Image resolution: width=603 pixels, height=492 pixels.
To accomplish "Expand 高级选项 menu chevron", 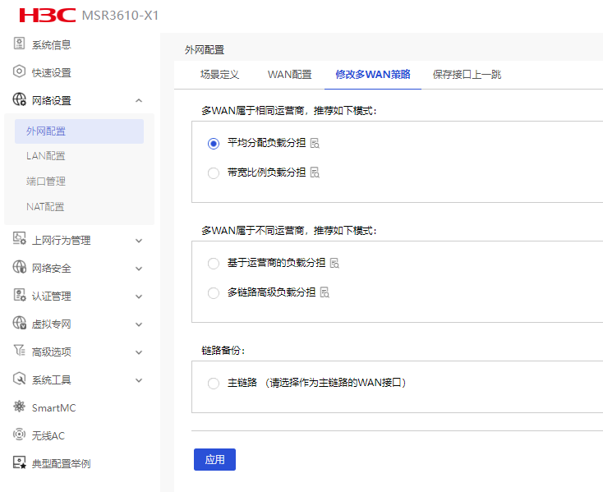I will pos(139,352).
